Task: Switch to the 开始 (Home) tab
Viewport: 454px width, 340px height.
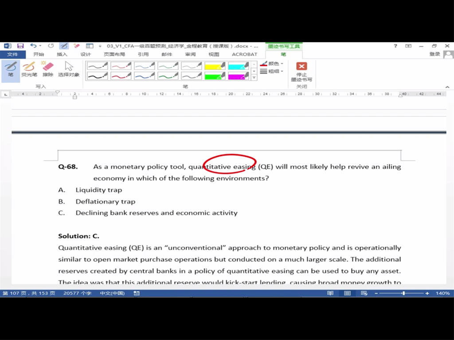Action: tap(38, 54)
